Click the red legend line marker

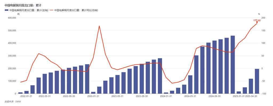pos(51,10)
